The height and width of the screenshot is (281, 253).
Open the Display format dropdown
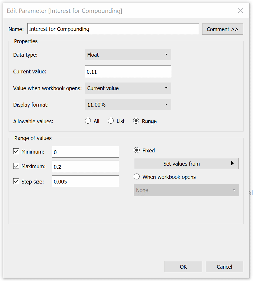(128, 105)
